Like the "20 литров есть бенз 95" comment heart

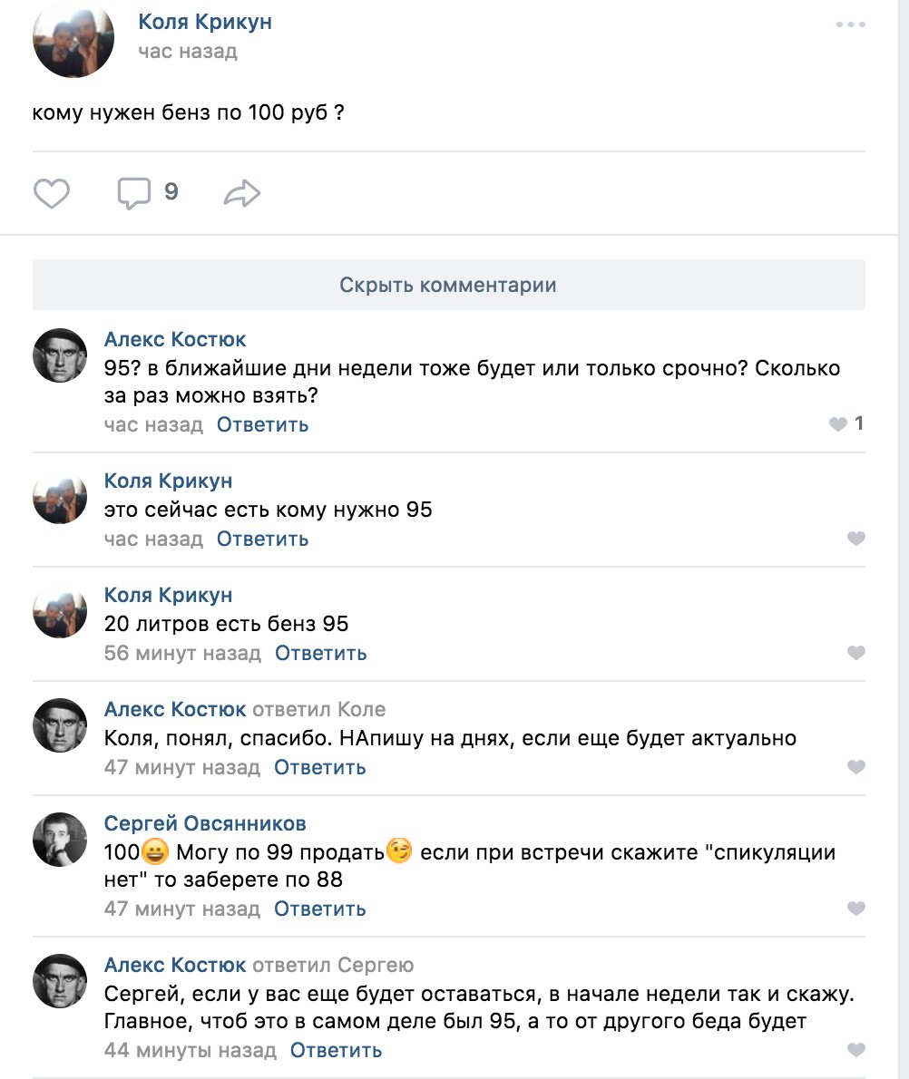[855, 652]
